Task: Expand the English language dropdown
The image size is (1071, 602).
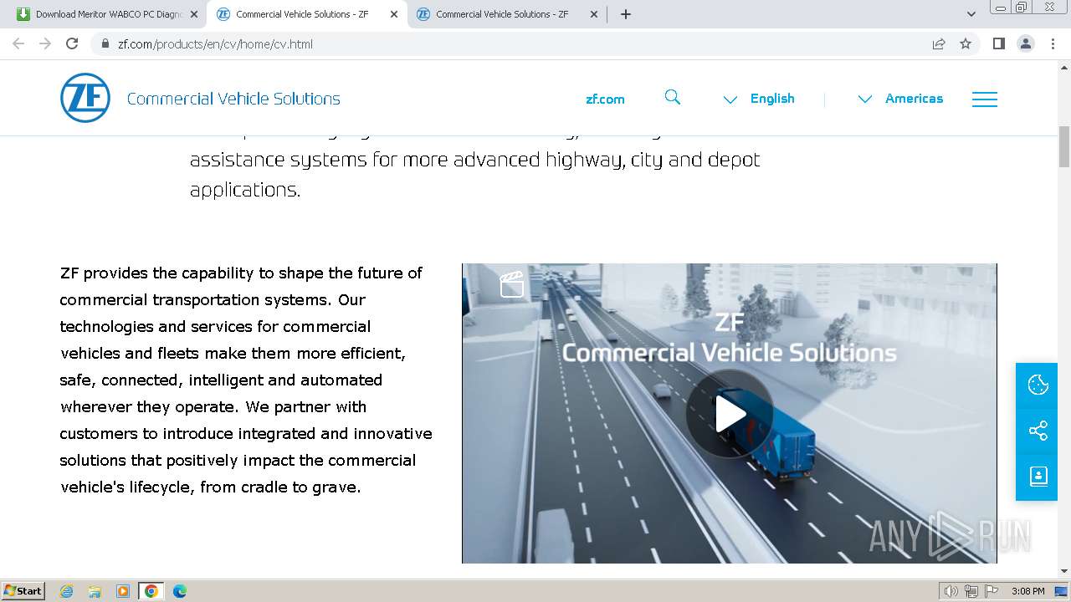Action: pyautogui.click(x=759, y=99)
